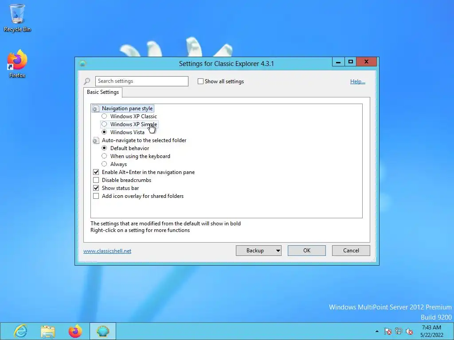Click Classic Explorer shell icon in title bar
This screenshot has width=454, height=340.
tap(82, 63)
